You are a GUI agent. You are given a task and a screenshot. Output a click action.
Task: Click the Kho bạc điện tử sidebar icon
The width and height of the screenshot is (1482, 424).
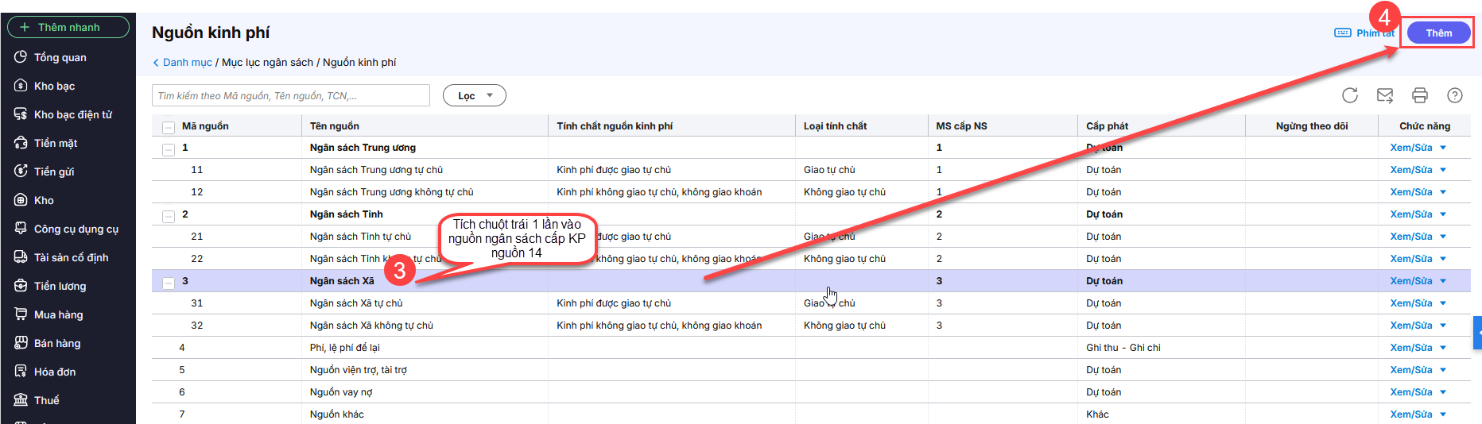tap(21, 114)
